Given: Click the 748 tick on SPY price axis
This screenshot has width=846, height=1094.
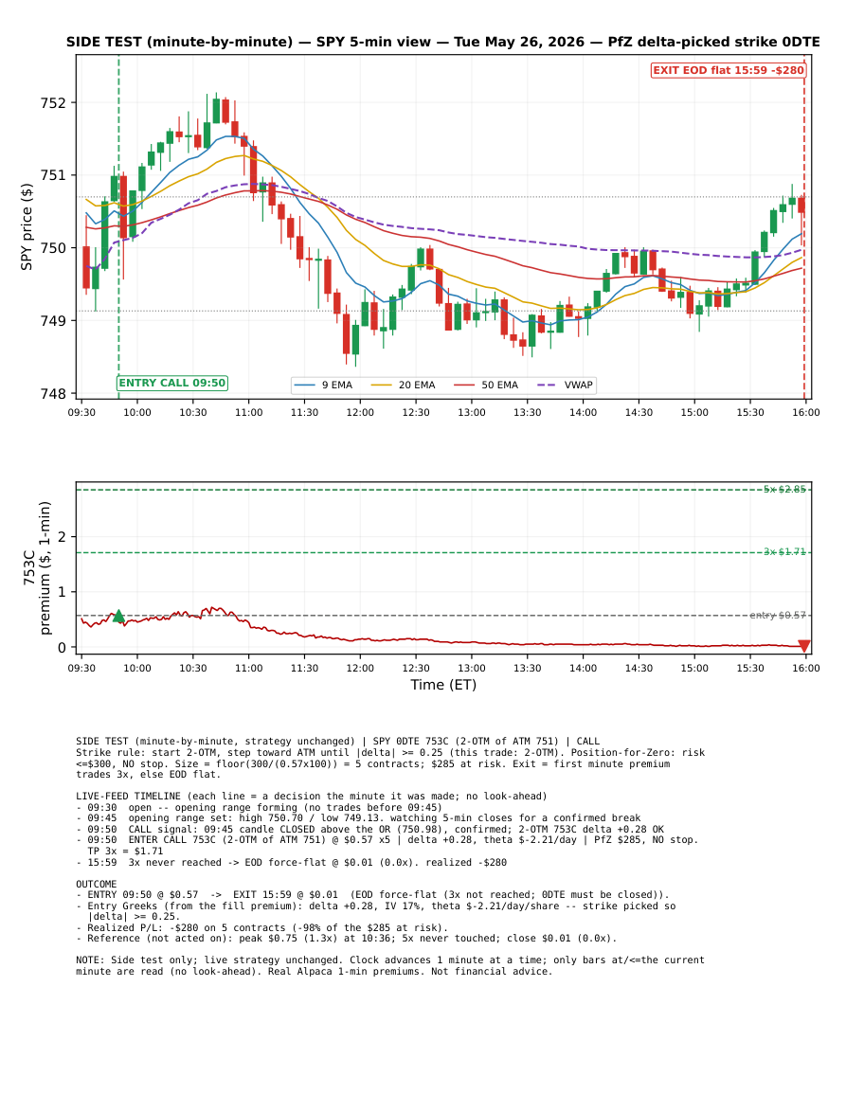Looking at the screenshot, I should (53, 393).
